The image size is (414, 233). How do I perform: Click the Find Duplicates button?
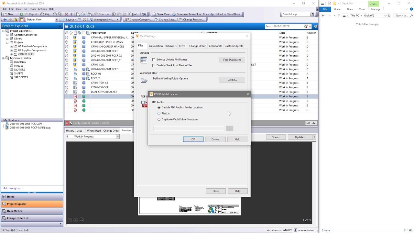pyautogui.click(x=232, y=60)
